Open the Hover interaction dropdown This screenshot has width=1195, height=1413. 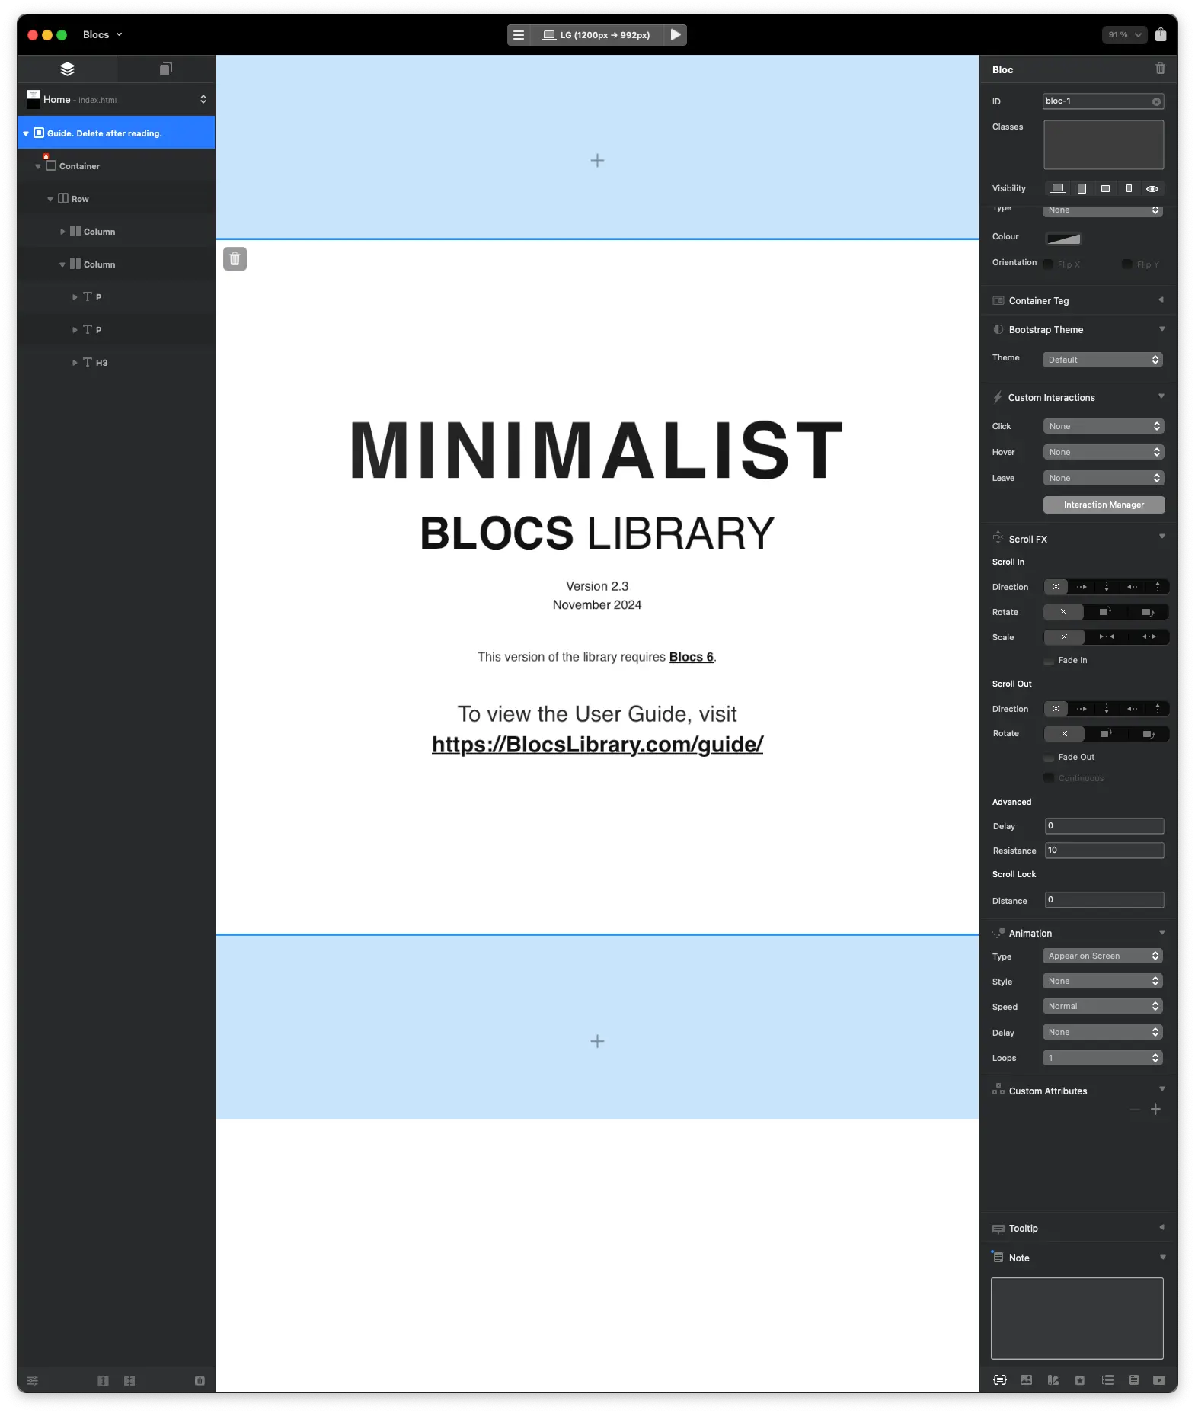coord(1104,453)
